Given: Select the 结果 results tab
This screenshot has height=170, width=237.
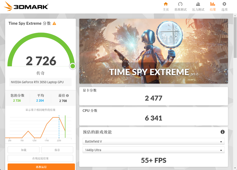Looking at the screenshot, I should click(x=213, y=7).
